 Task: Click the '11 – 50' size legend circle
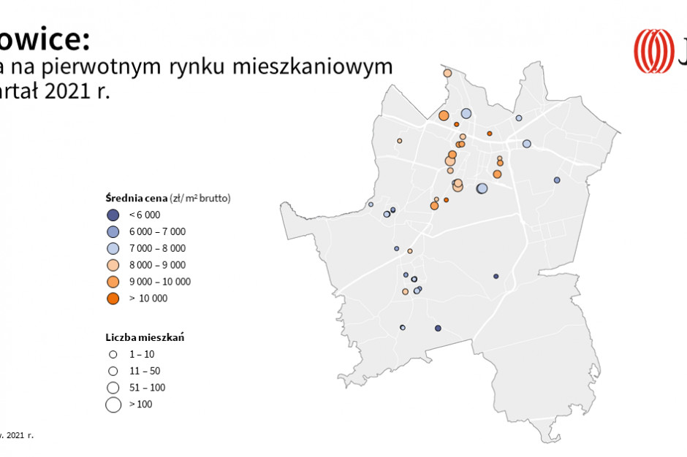point(113,371)
